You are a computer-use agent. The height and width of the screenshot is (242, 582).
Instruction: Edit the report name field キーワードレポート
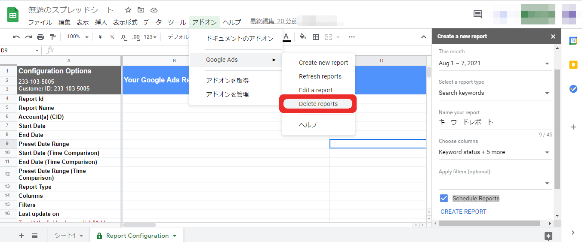[495, 122]
